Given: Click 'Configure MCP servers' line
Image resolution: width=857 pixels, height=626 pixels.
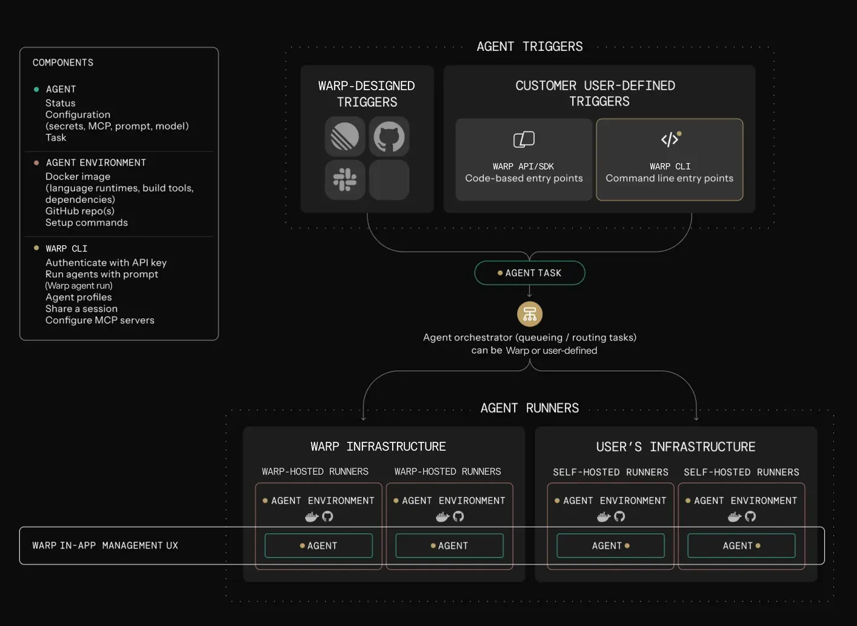Looking at the screenshot, I should [x=100, y=320].
